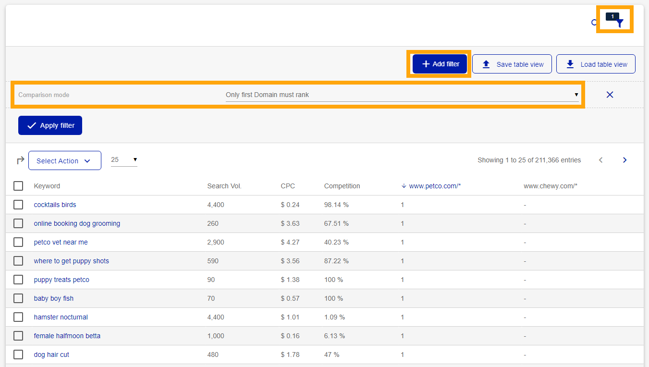The width and height of the screenshot is (649, 367).
Task: Select the baby boy fish checkbox
Action: [x=18, y=298]
